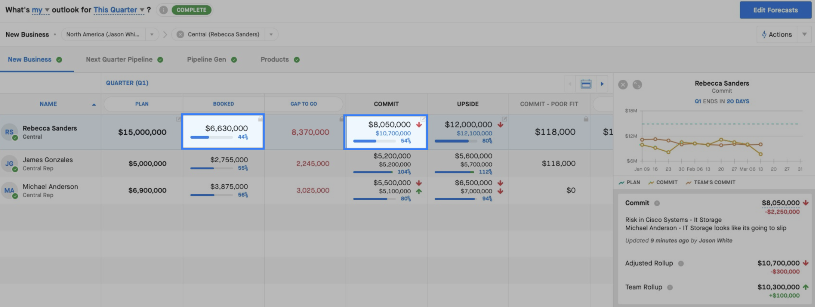Select Michael Anderson's 3,025,000 Gap To Go value
Viewport: 815px width, 307px height.
[x=313, y=190]
